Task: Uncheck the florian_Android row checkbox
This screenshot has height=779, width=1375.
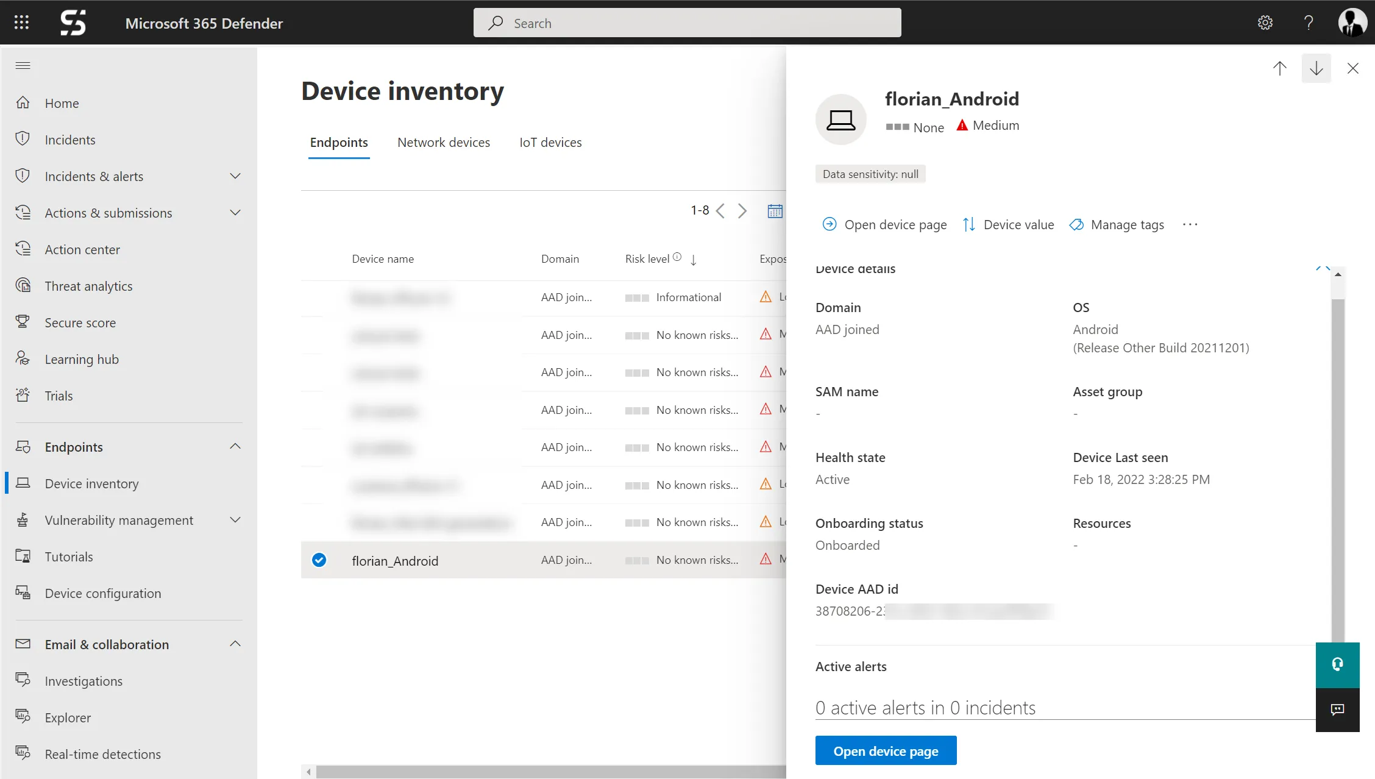Action: [x=319, y=560]
